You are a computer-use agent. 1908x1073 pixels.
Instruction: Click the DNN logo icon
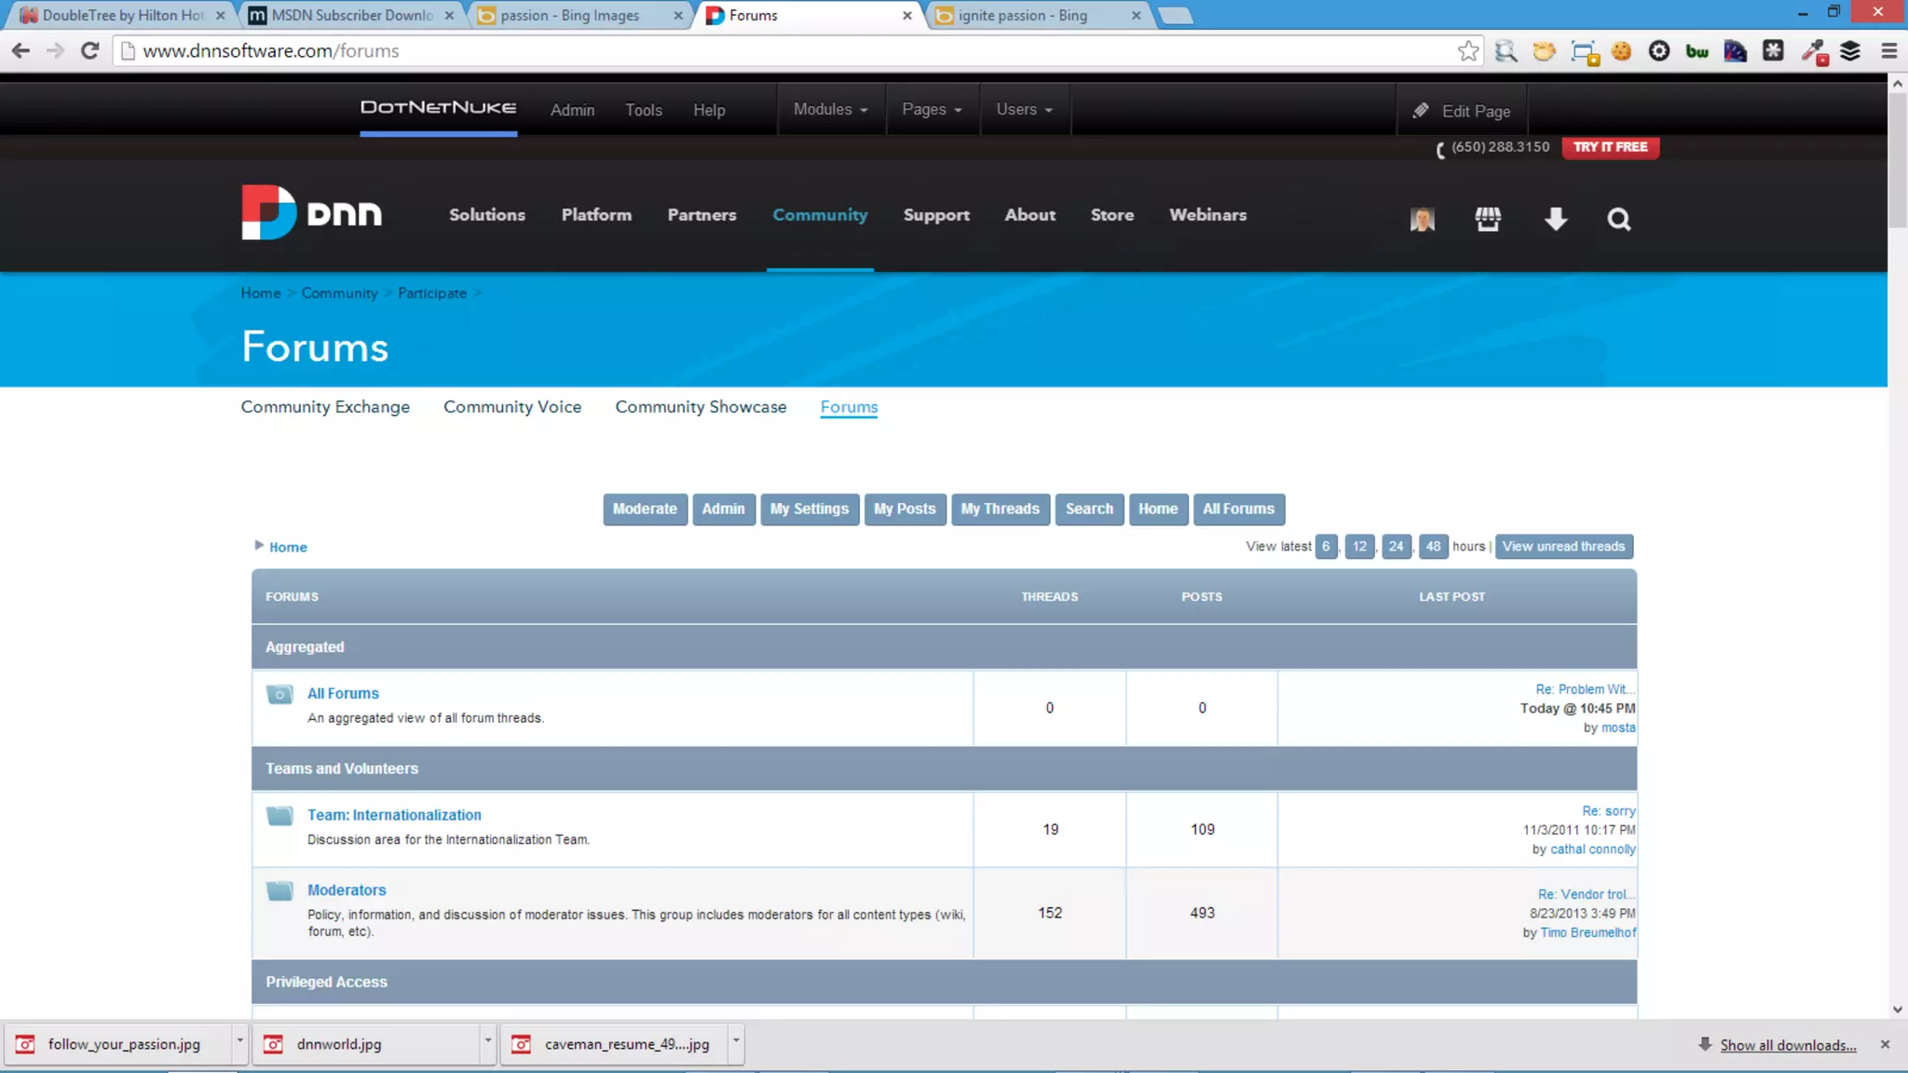pos(269,213)
